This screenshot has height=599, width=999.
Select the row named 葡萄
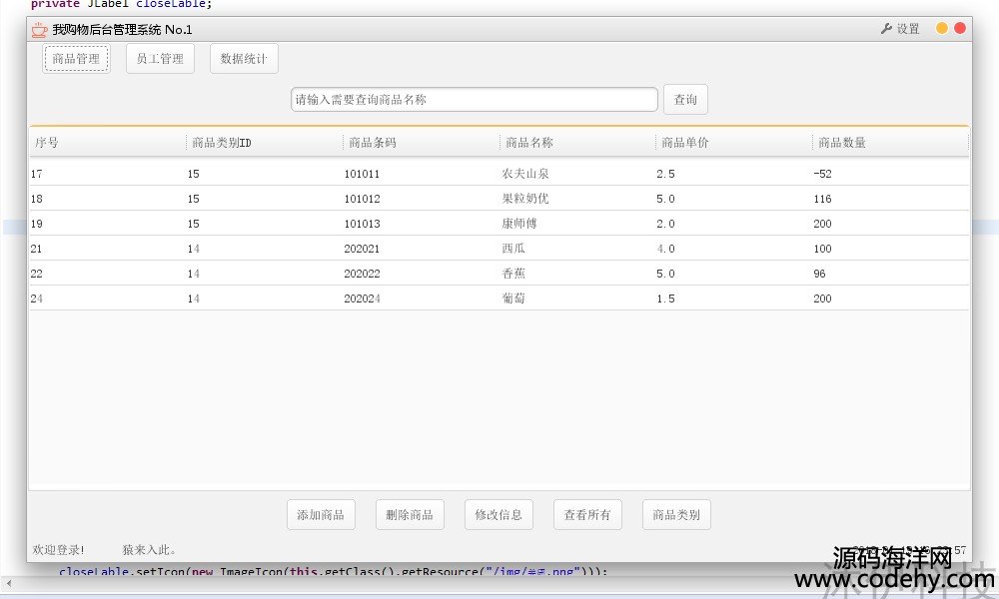pos(499,298)
